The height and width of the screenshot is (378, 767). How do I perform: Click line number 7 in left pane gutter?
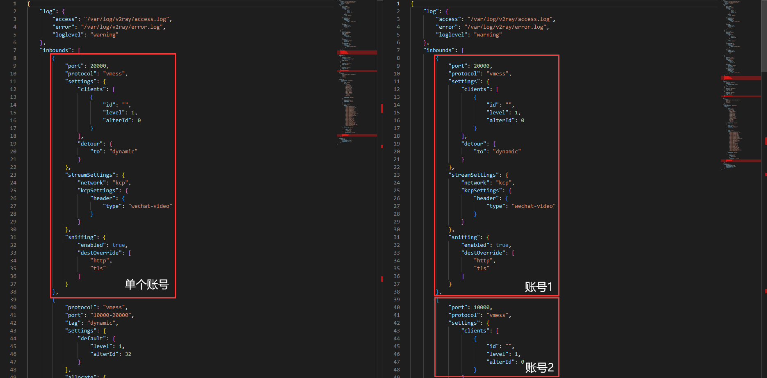(15, 50)
